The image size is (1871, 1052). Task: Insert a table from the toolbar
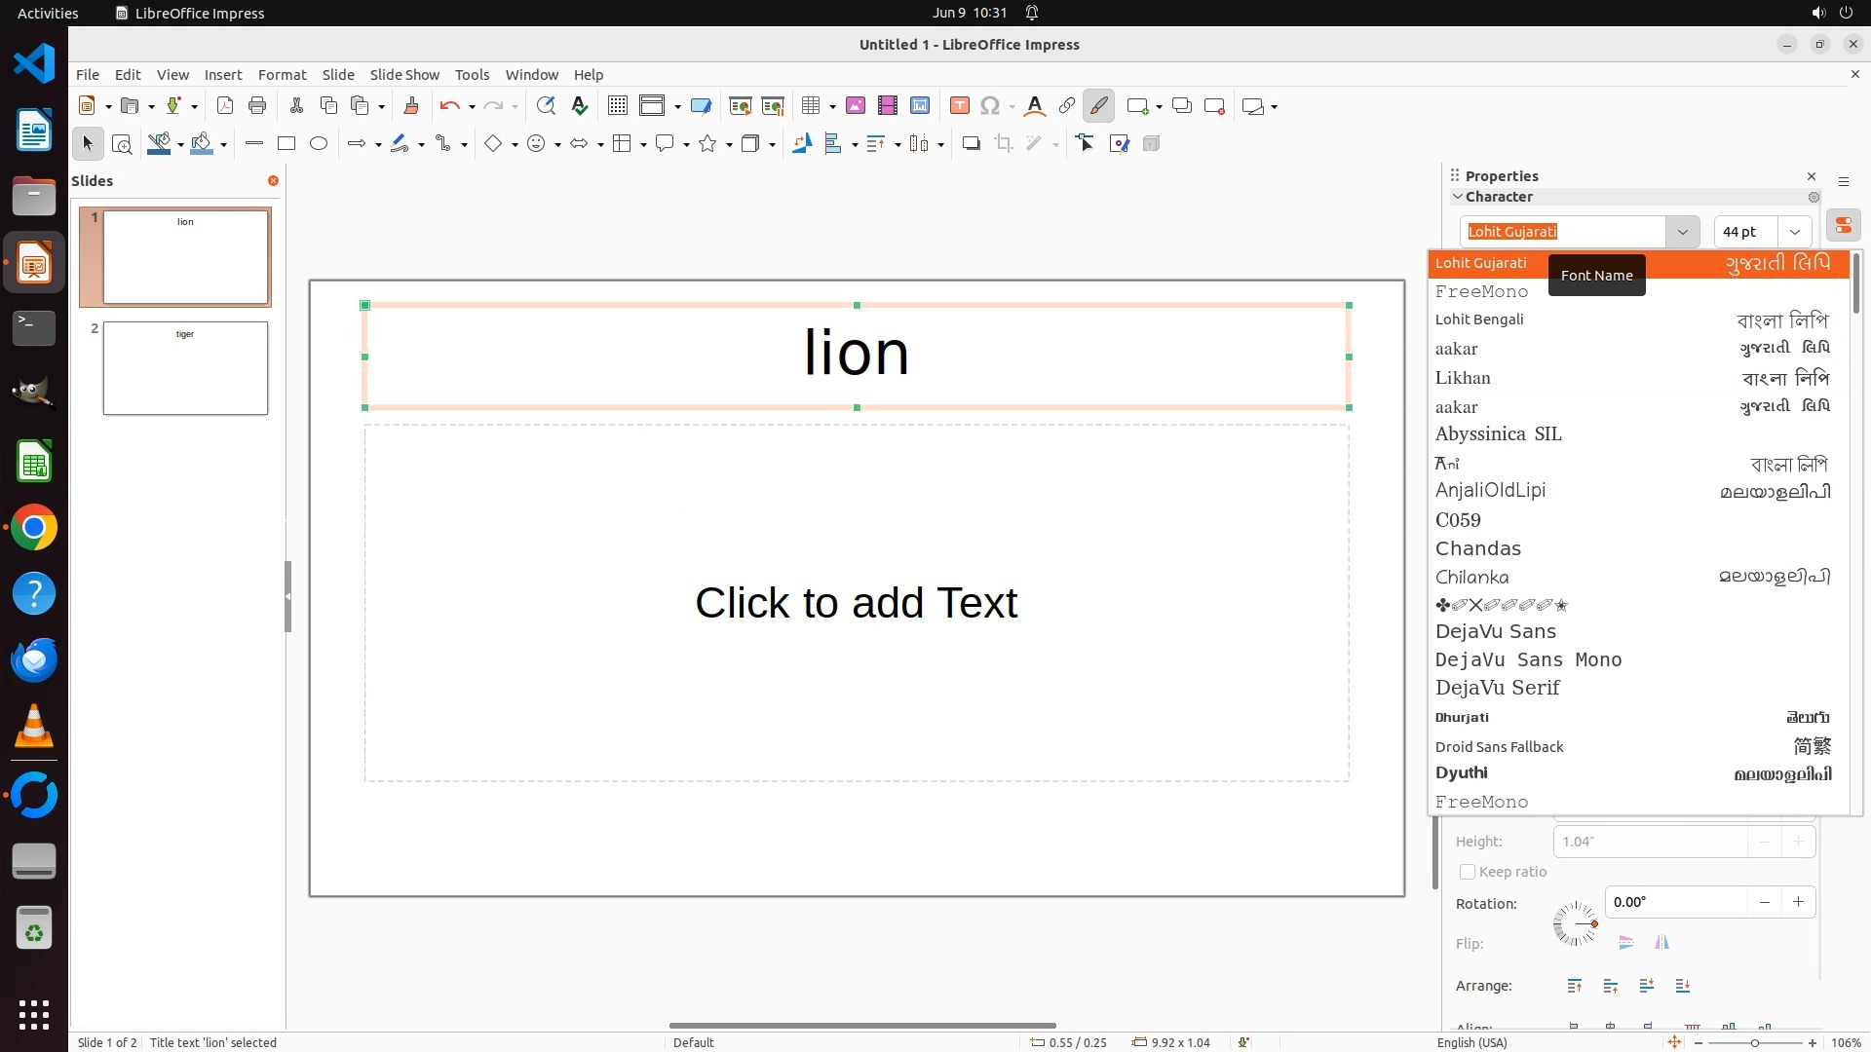[x=810, y=106]
